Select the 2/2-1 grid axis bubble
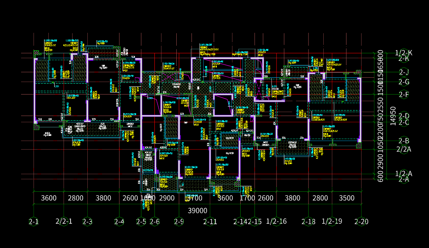Image resolution: width=429 pixels, height=248 pixels. 64,221
